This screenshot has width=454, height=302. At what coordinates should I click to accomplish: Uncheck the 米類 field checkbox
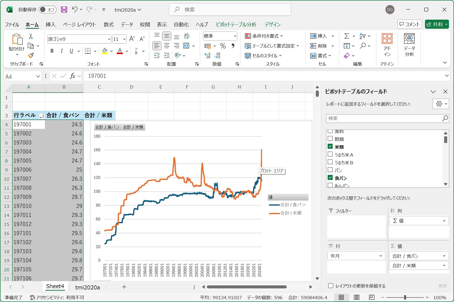tap(330, 146)
